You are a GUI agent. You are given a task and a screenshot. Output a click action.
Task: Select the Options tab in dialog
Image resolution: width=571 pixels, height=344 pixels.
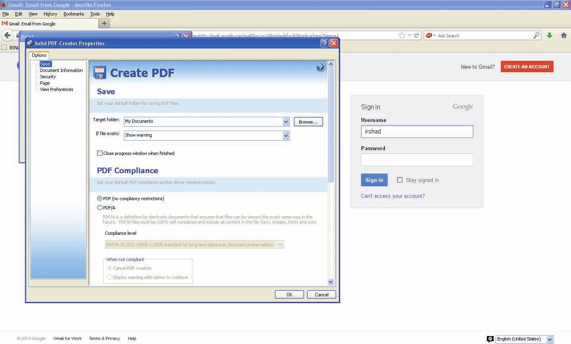[39, 55]
